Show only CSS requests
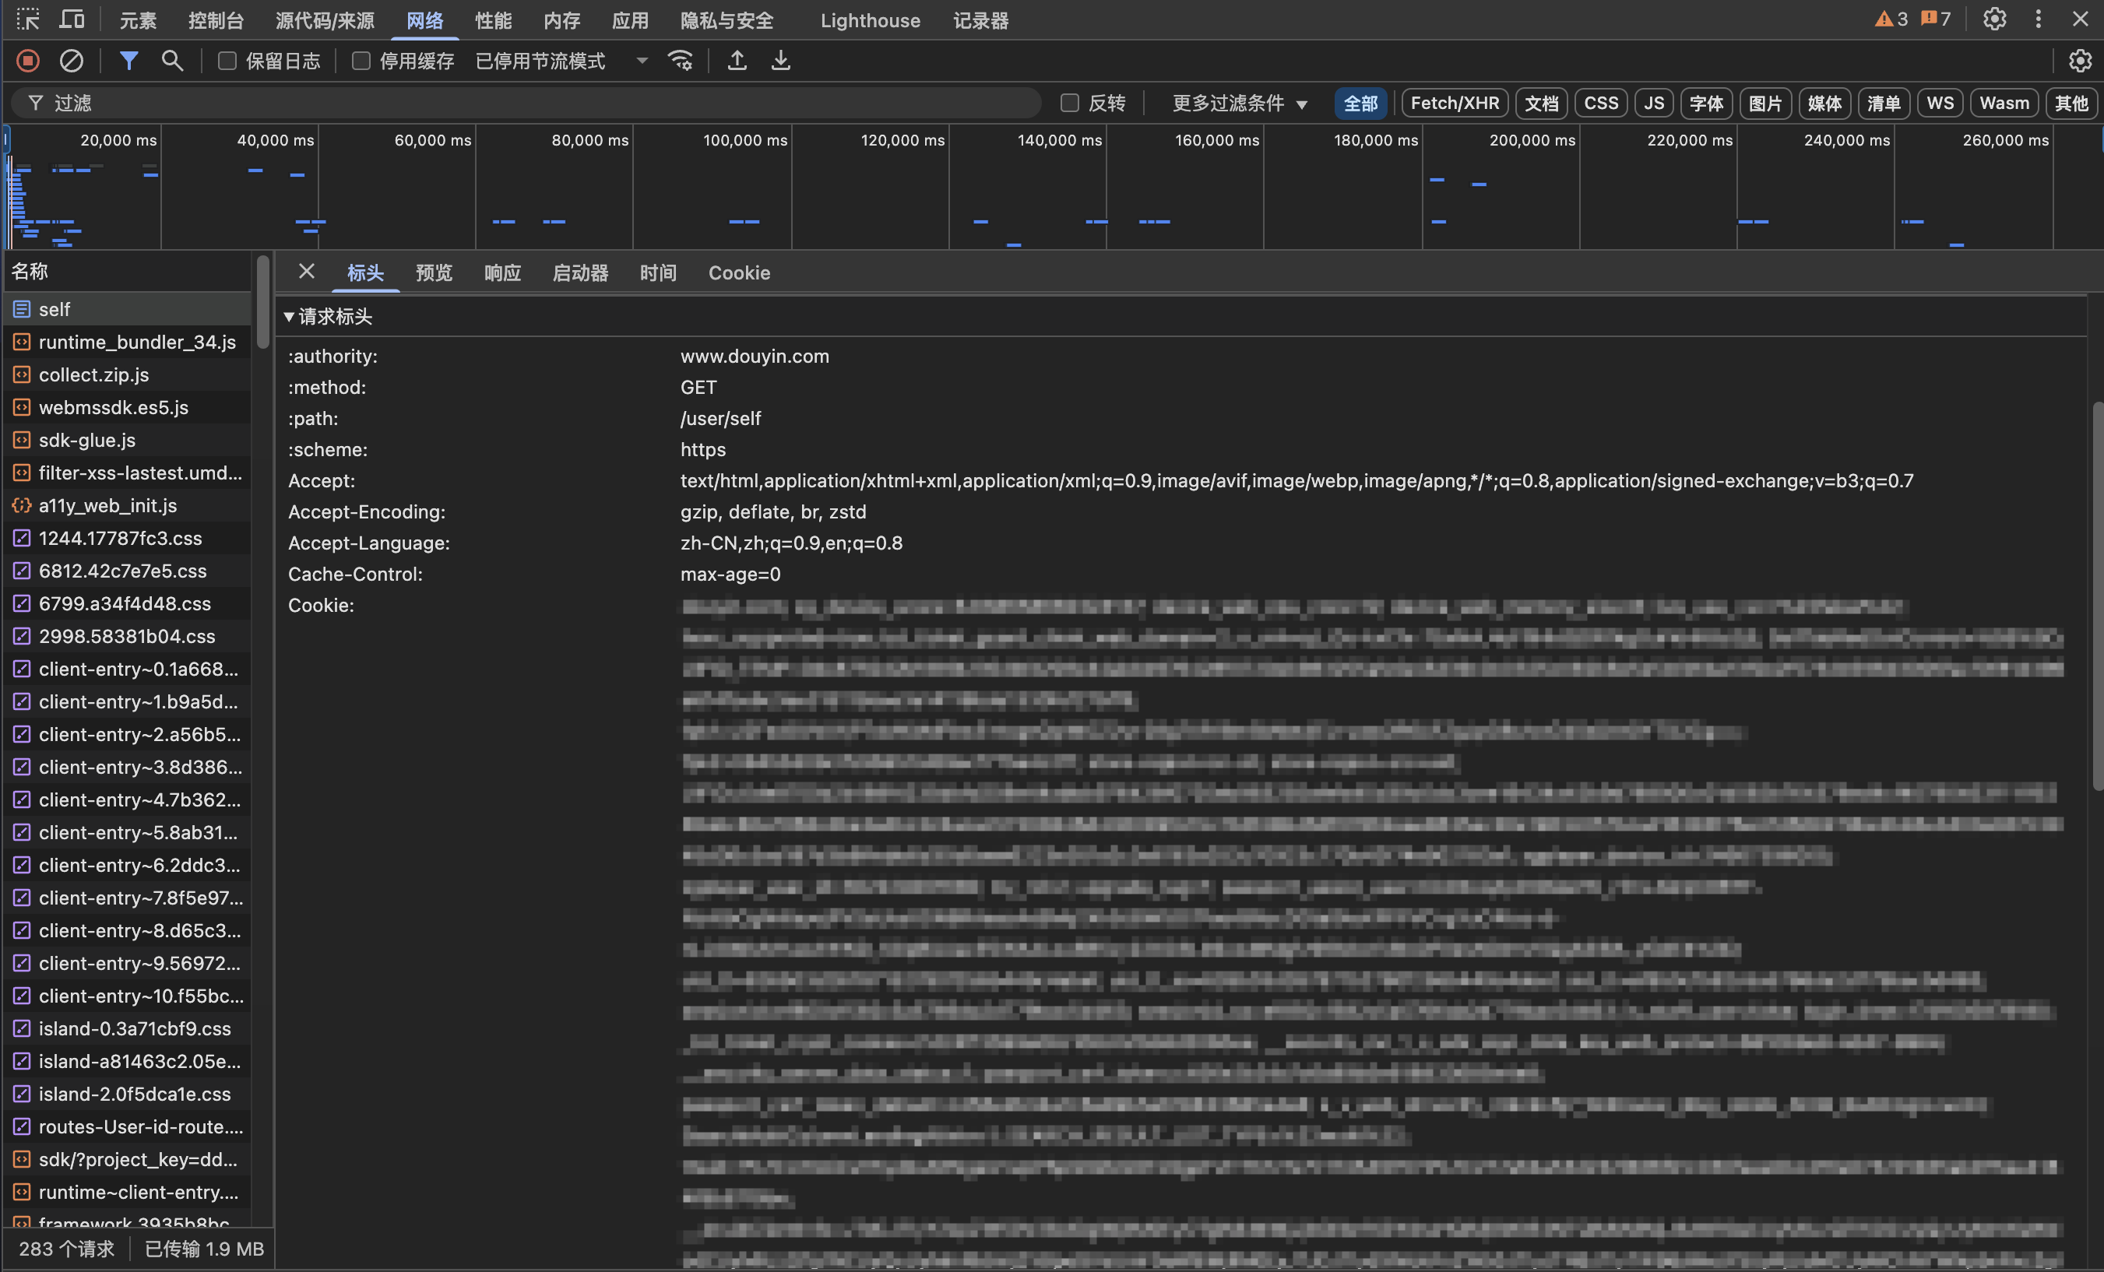 (1600, 103)
